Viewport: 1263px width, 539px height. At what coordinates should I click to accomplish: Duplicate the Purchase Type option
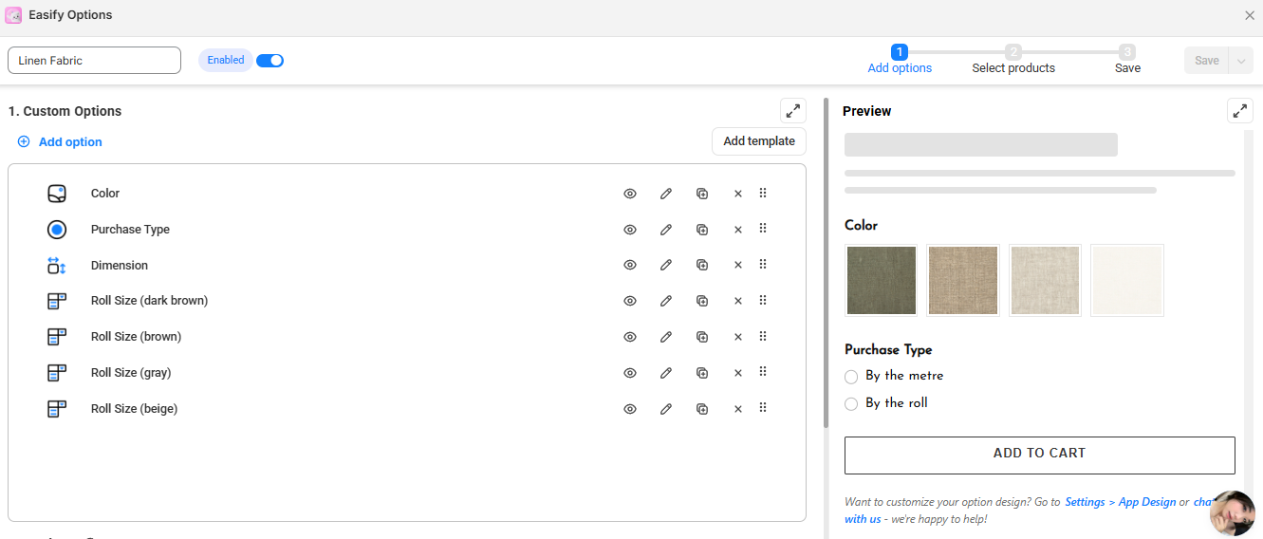(x=702, y=230)
